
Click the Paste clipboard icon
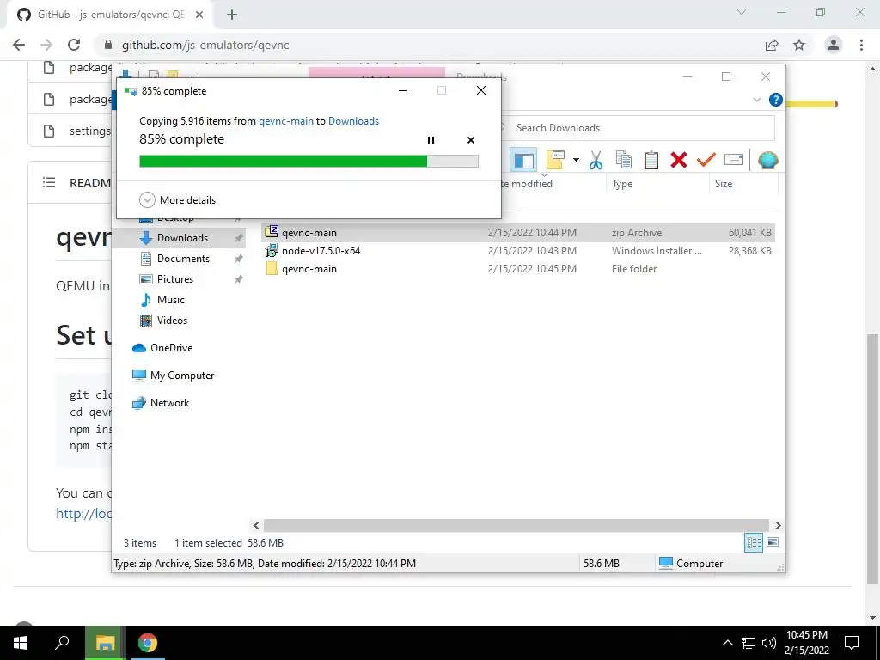click(x=651, y=160)
